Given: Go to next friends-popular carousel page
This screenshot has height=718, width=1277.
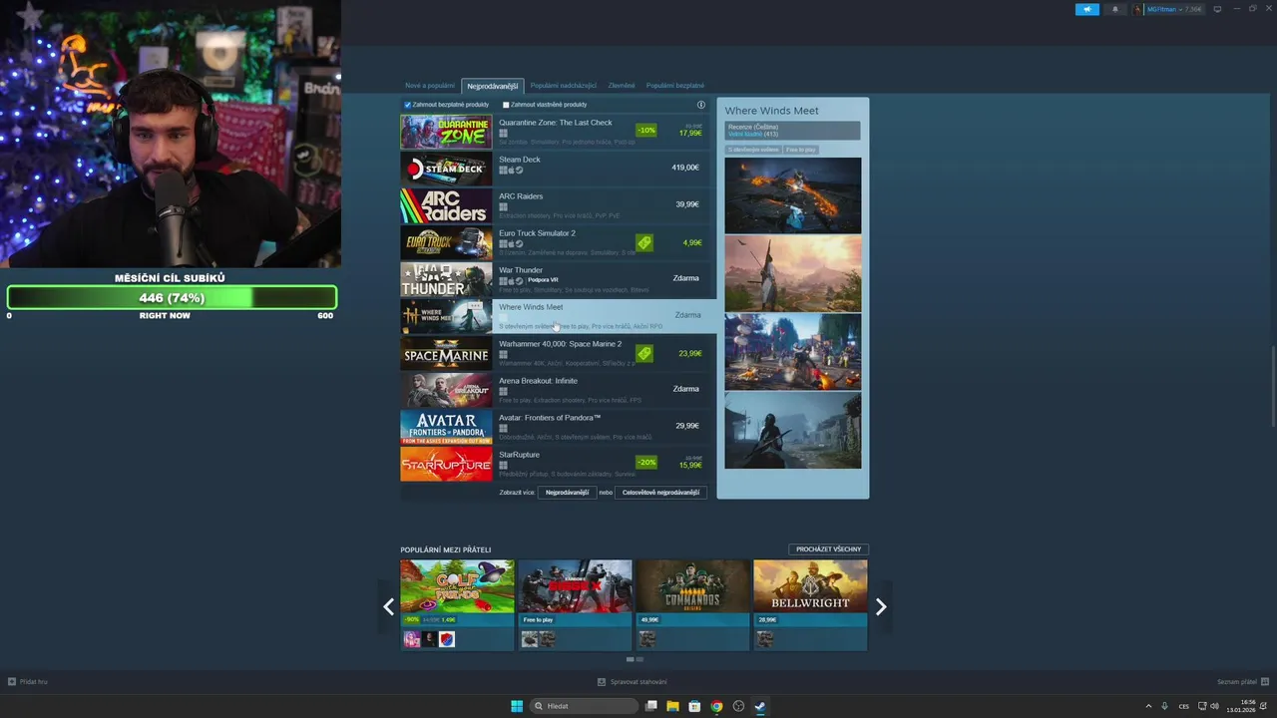Looking at the screenshot, I should (880, 606).
